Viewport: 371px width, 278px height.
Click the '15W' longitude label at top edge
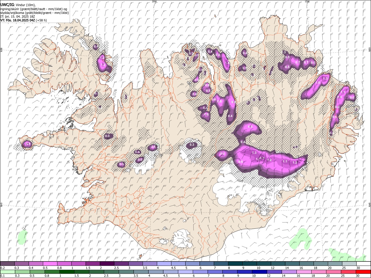point(307,1)
